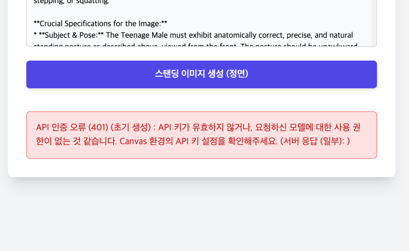Click the gap between generate button and error box
The height and width of the screenshot is (251, 409).
coord(201,100)
